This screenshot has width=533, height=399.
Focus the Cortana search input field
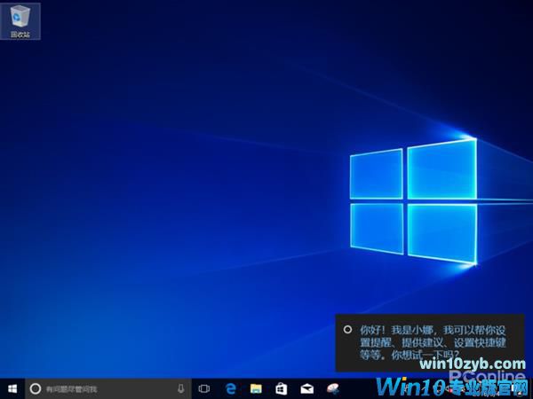108,388
